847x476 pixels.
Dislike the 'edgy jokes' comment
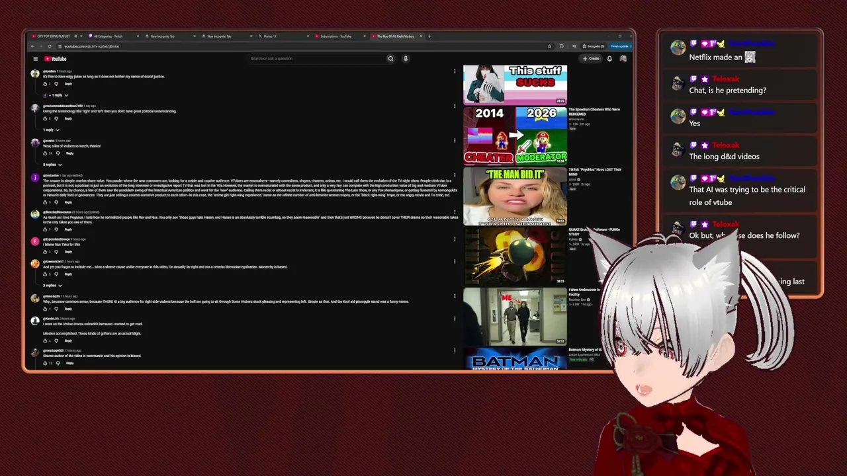[x=56, y=84]
